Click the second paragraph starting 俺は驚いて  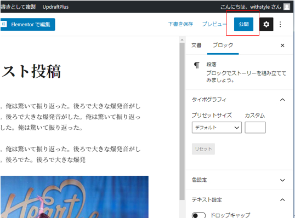point(71,154)
